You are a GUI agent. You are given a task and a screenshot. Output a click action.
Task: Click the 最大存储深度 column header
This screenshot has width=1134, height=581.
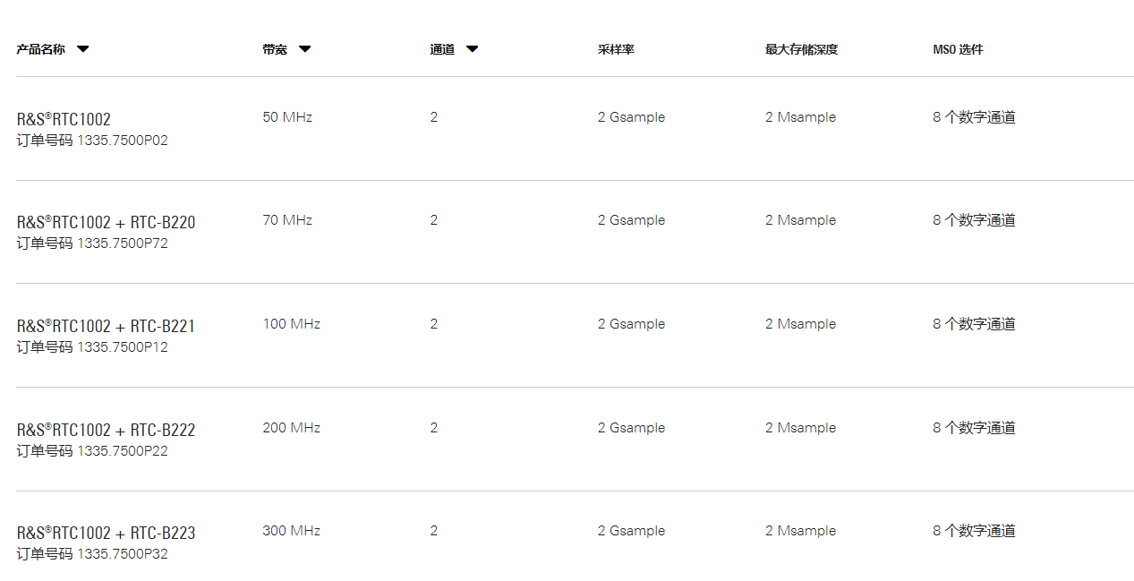[x=801, y=49]
